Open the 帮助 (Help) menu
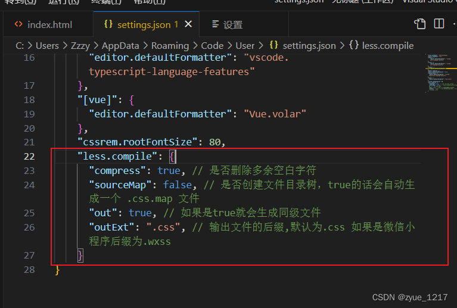This screenshot has height=308, width=457. (x=149, y=2)
